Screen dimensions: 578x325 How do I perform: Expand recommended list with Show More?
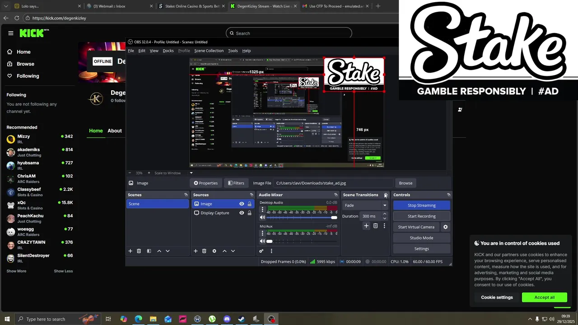point(16,271)
